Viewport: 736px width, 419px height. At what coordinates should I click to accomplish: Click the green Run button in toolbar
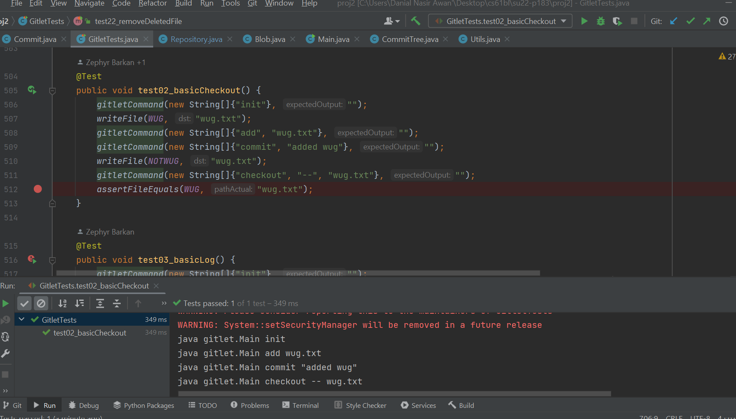pyautogui.click(x=584, y=21)
